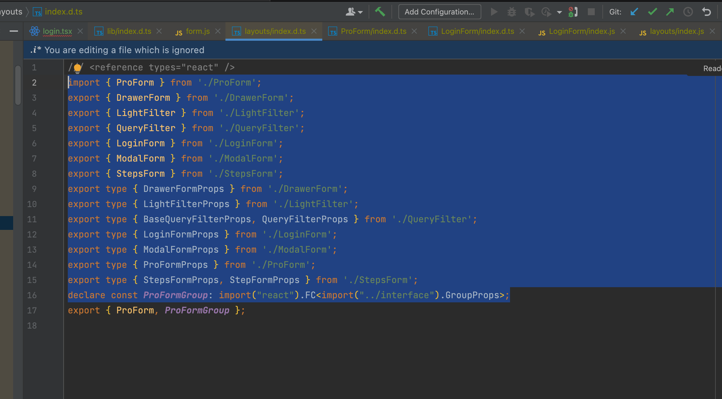This screenshot has height=399, width=722.
Task: Open Git history clock icon
Action: [x=688, y=12]
